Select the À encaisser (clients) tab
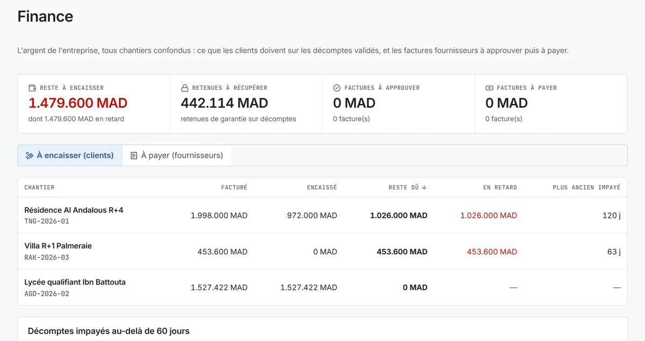The width and height of the screenshot is (645, 341). click(x=70, y=155)
